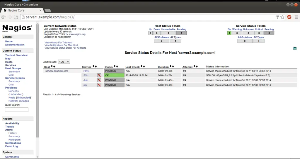The width and height of the screenshot is (300, 159).
Task: Click View Notifications For This Host
Action: point(61,45)
